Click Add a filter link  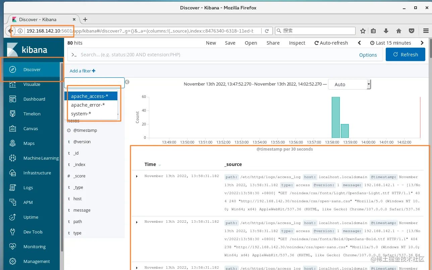83,71
